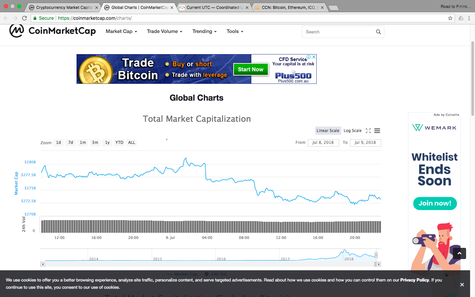Click Join now! button in ad
The width and height of the screenshot is (475, 297).
coord(435,203)
